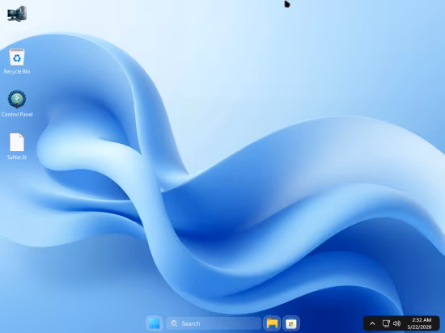The width and height of the screenshot is (445, 333).
Task: Open File Explorer from the taskbar
Action: (x=272, y=323)
